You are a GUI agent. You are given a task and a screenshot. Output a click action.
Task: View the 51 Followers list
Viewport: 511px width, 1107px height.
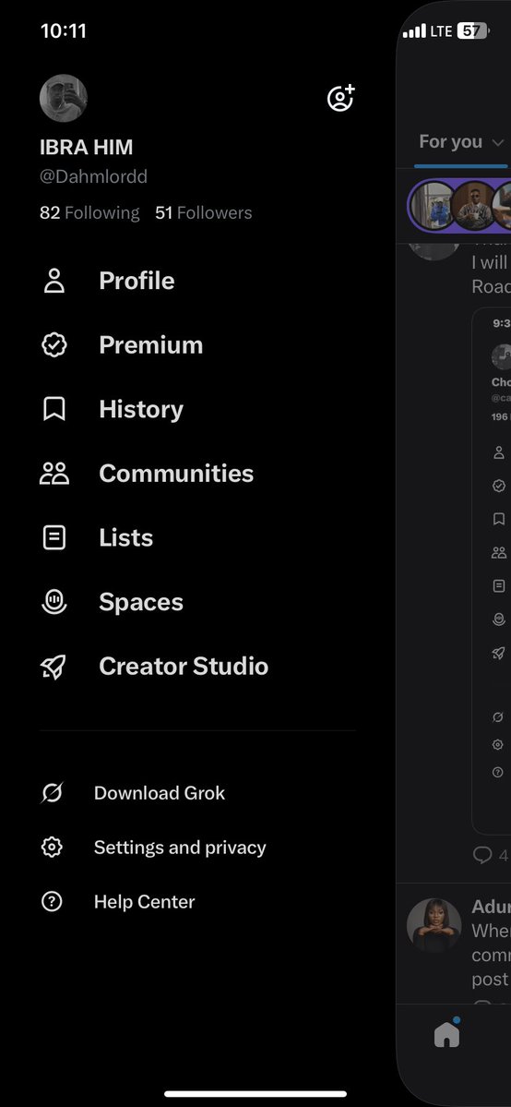(x=203, y=212)
